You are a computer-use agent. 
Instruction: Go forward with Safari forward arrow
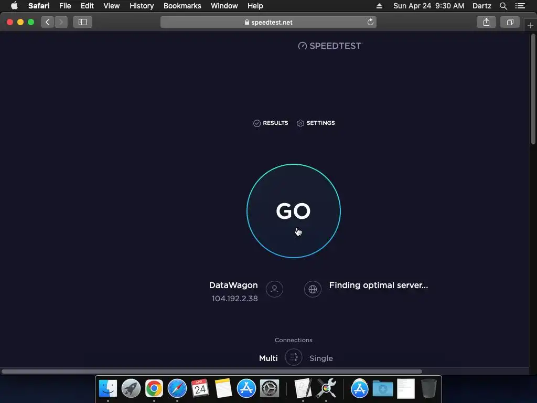point(61,22)
